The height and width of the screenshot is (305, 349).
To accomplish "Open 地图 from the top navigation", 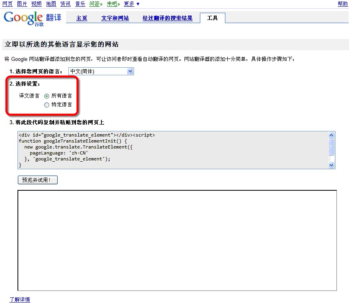I will (x=51, y=4).
